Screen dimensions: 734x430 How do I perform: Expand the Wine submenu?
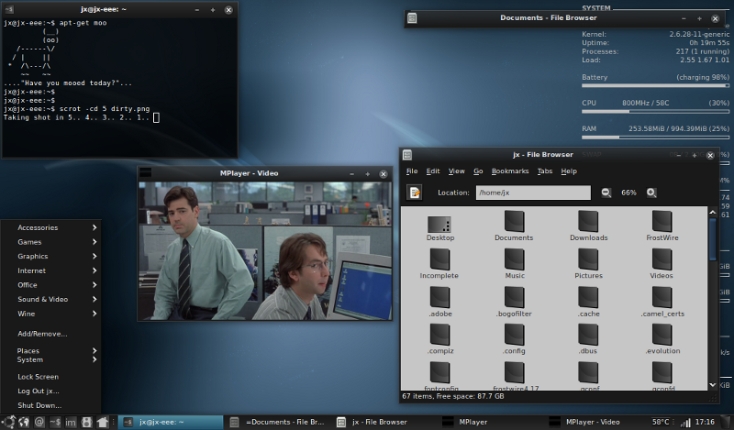click(x=50, y=314)
